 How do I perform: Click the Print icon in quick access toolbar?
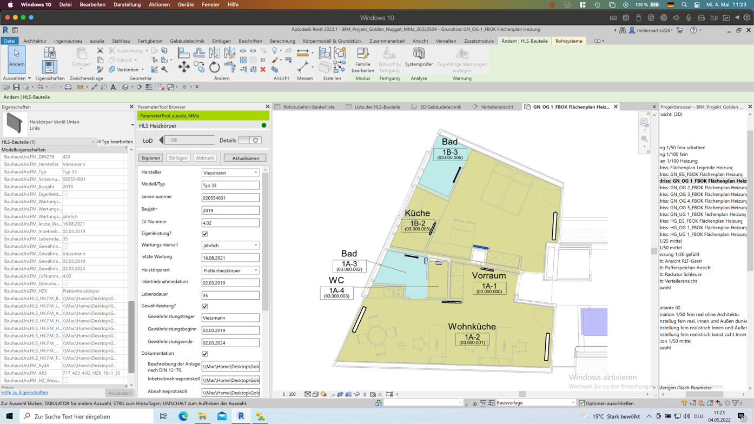point(68,87)
